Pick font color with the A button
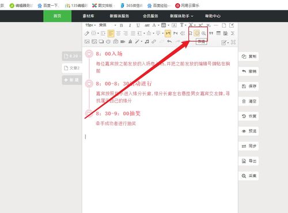 click(x=154, y=25)
